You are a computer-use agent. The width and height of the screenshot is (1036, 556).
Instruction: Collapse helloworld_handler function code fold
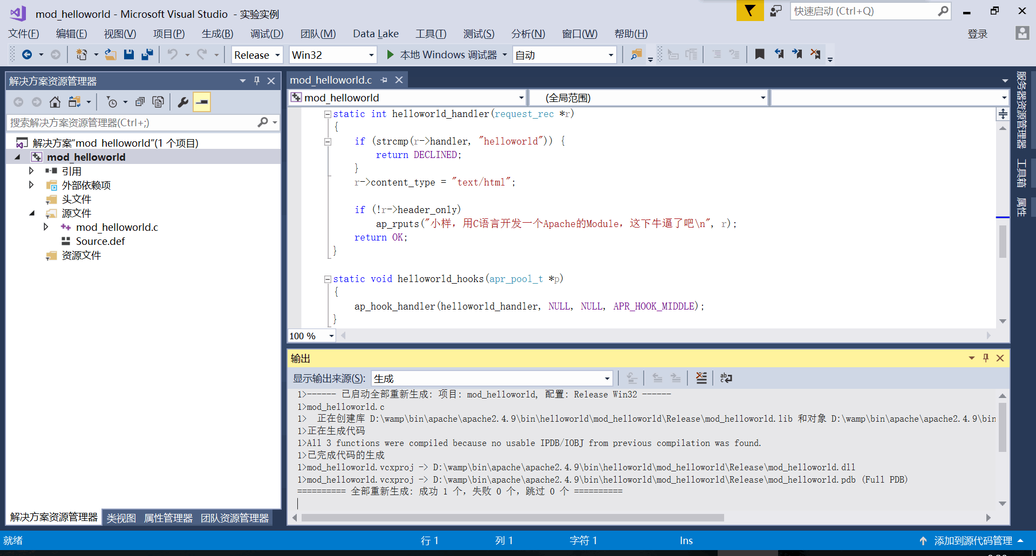tap(328, 114)
